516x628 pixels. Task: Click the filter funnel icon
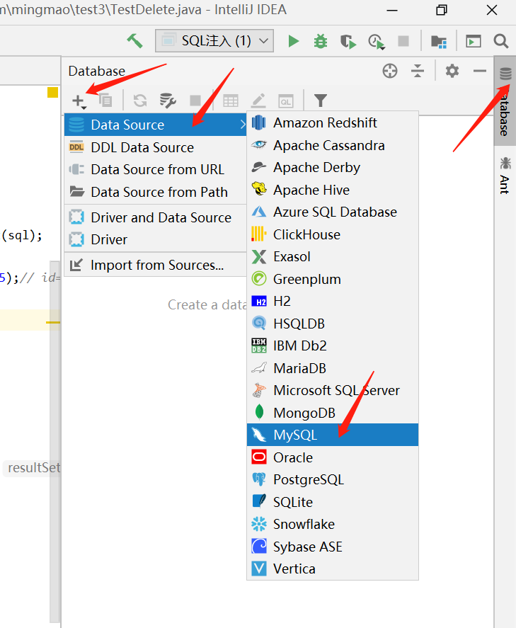320,100
